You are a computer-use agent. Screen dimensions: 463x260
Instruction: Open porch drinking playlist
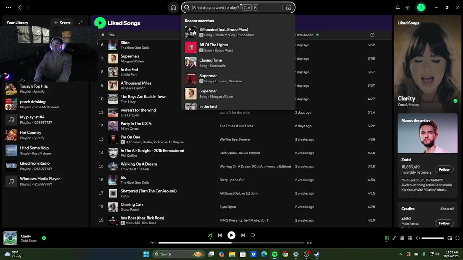pos(45,104)
